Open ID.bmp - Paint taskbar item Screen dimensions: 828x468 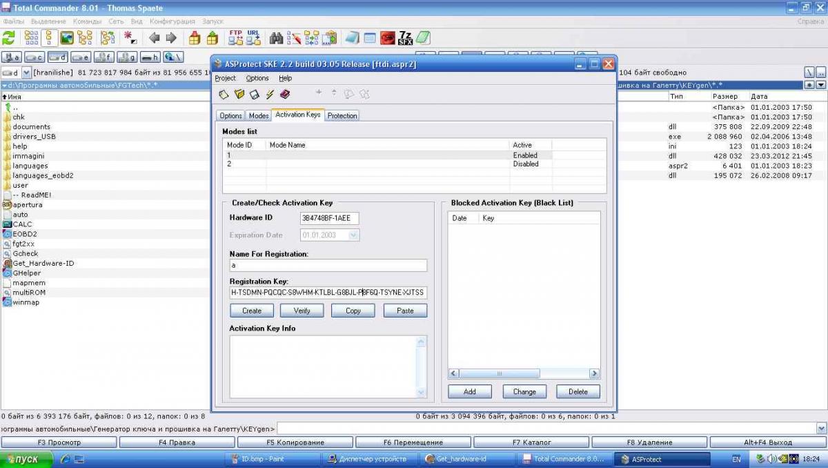(x=272, y=459)
